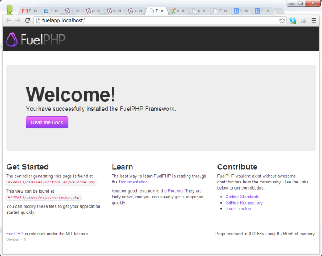Click the FuelPHP link in footer
The height and width of the screenshot is (256, 322).
coord(15,234)
